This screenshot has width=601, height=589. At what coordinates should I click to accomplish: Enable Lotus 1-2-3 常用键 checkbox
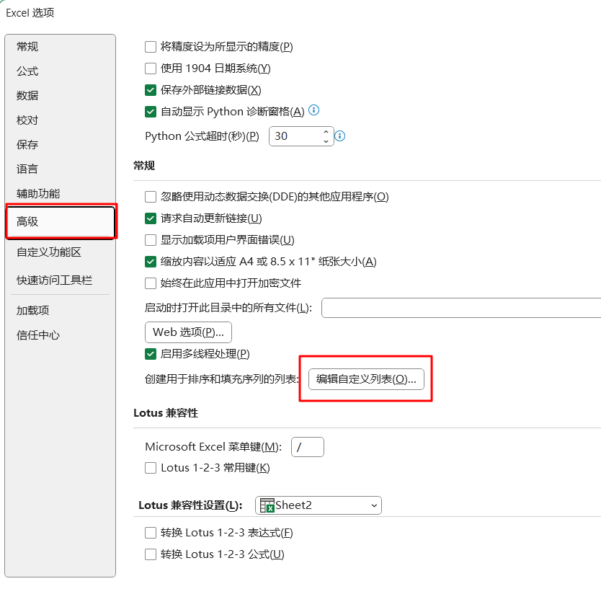coord(151,468)
